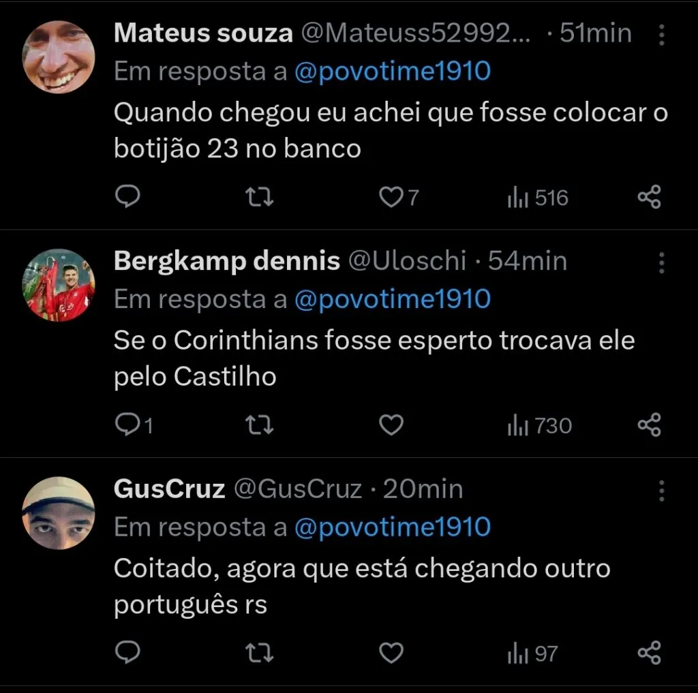
Task: Like GusCruz's tweet
Action: (391, 653)
